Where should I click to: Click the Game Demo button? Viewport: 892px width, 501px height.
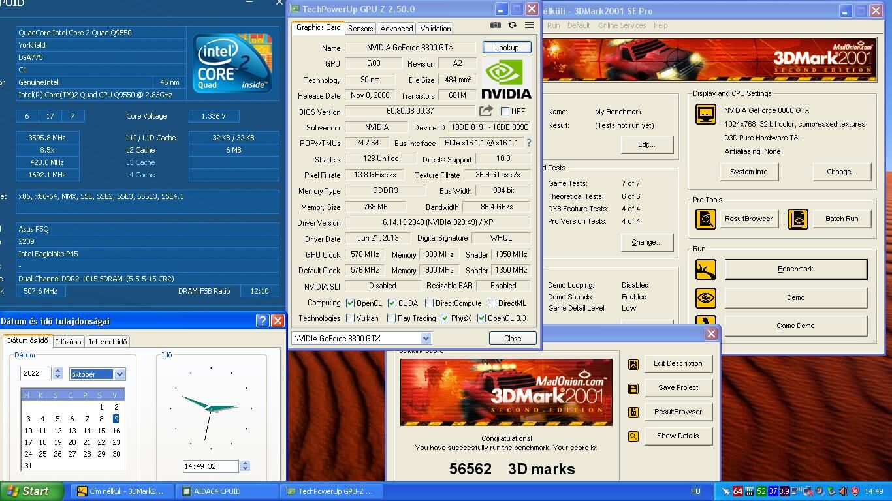pos(795,326)
